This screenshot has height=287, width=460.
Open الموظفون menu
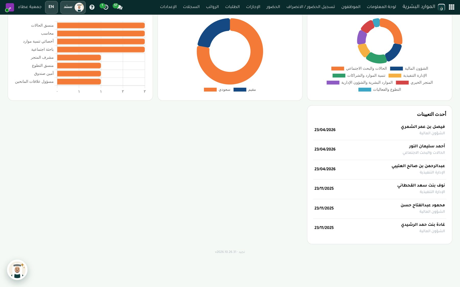tap(351, 7)
